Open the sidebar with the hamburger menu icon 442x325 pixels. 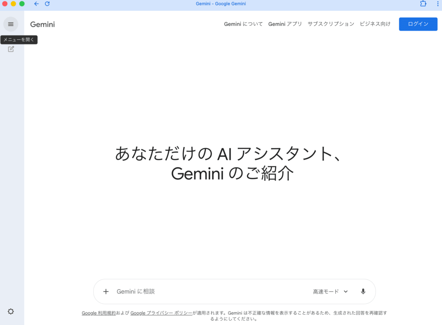(10, 24)
